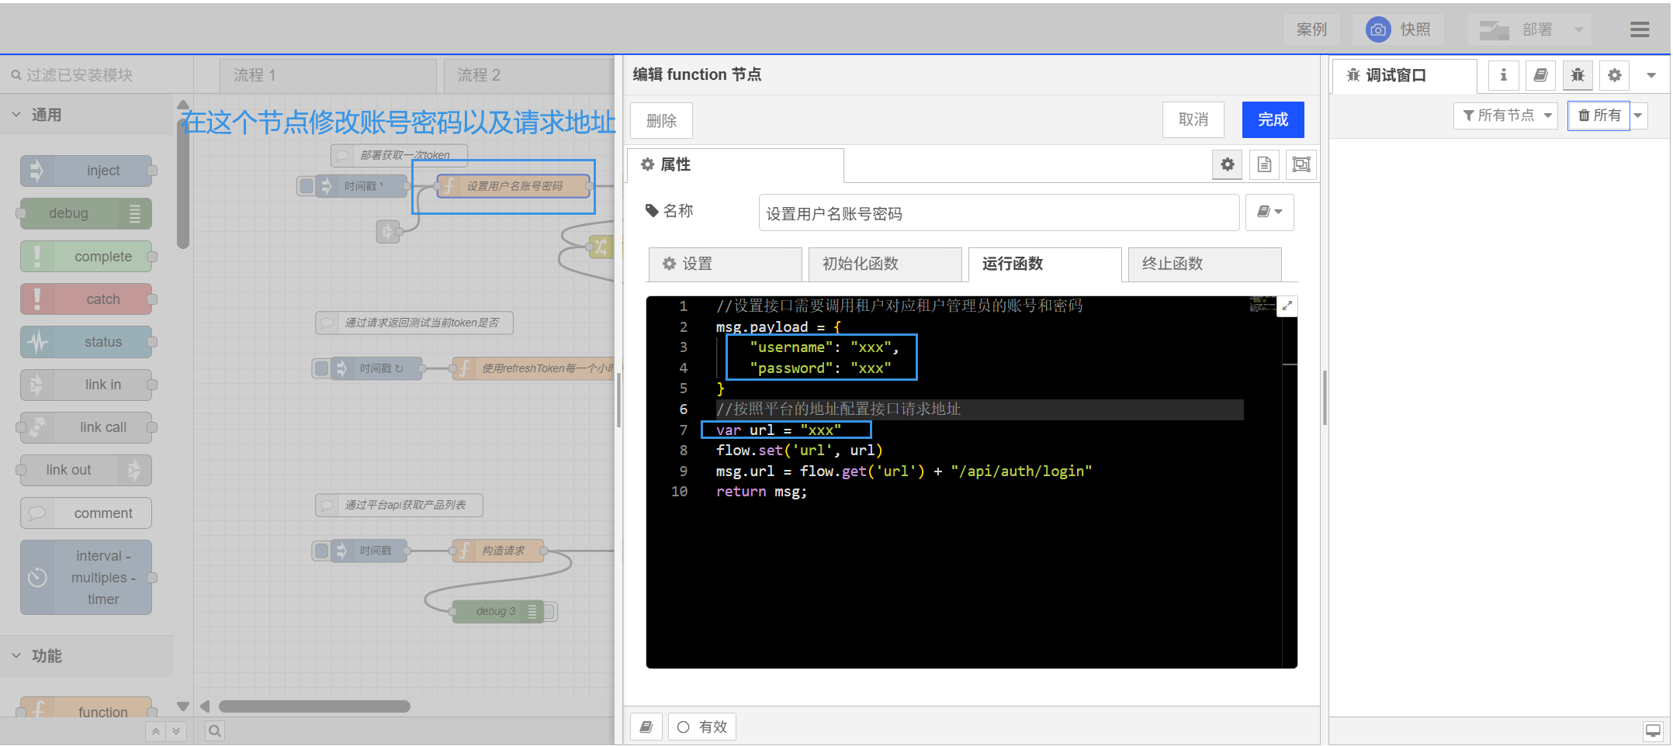Viewport: 1673px width, 746px height.
Task: Switch to 初始化函数 tab
Action: 885,264
